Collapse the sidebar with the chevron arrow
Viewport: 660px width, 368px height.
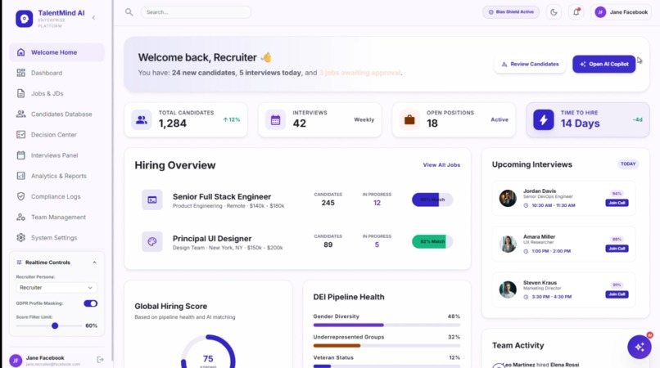93,18
